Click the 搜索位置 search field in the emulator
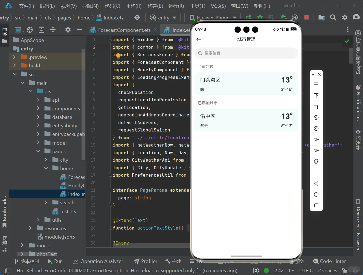363x275 pixels. point(246,53)
